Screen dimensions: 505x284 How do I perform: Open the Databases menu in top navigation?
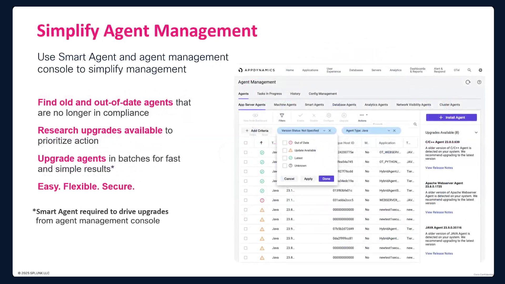356,70
